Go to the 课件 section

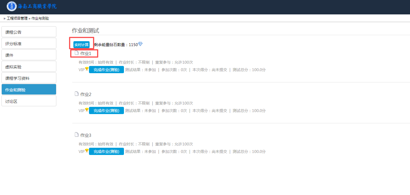pos(29,55)
